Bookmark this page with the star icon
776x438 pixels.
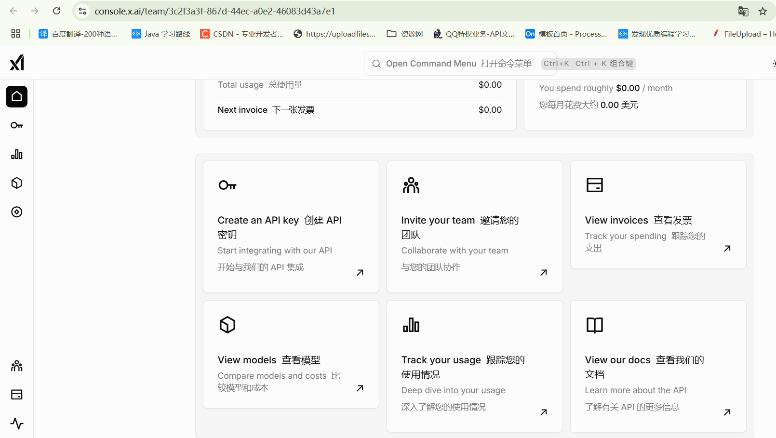763,11
